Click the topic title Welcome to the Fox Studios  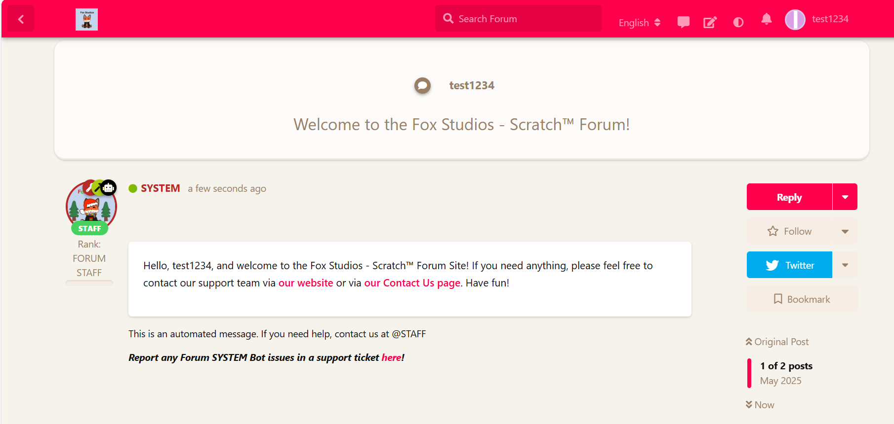click(x=462, y=124)
